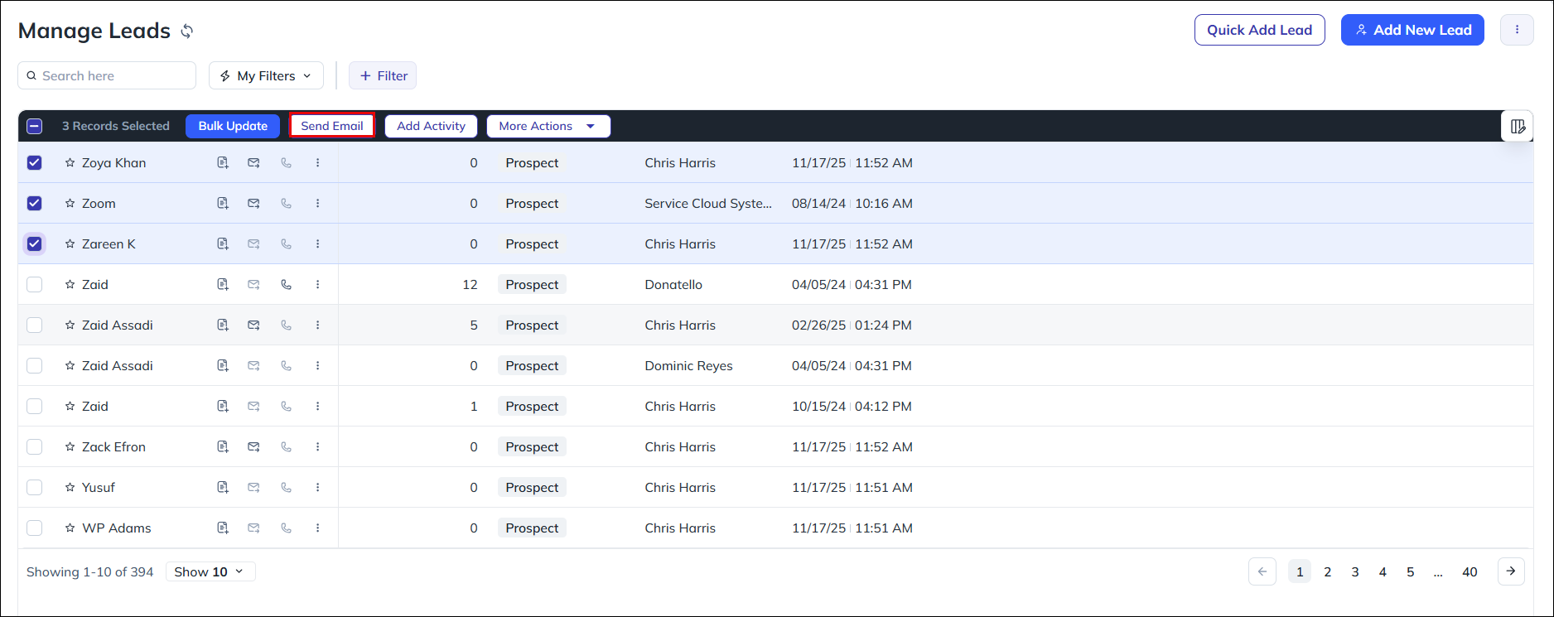Click the phone icon in first Zaid row
The height and width of the screenshot is (617, 1554).
click(286, 285)
